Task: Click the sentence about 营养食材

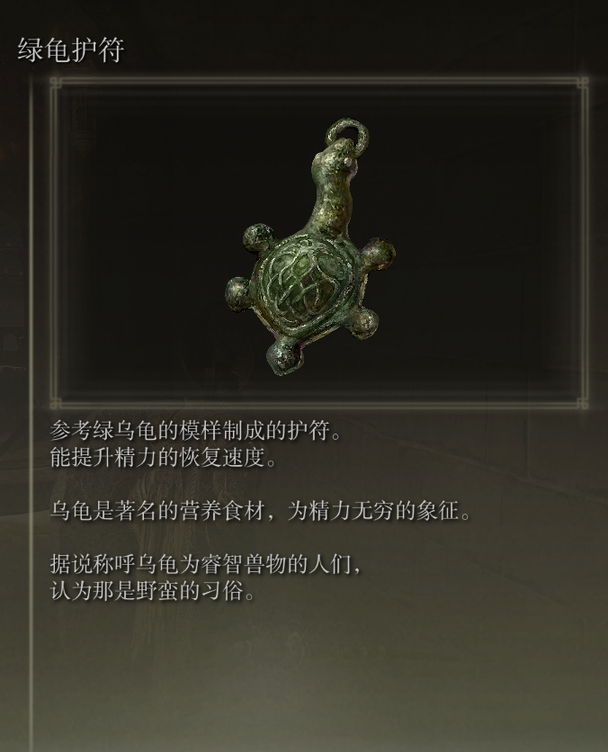Action: coord(260,511)
